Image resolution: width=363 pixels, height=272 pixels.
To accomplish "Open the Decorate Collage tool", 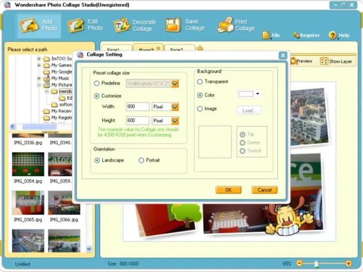I will click(135, 25).
